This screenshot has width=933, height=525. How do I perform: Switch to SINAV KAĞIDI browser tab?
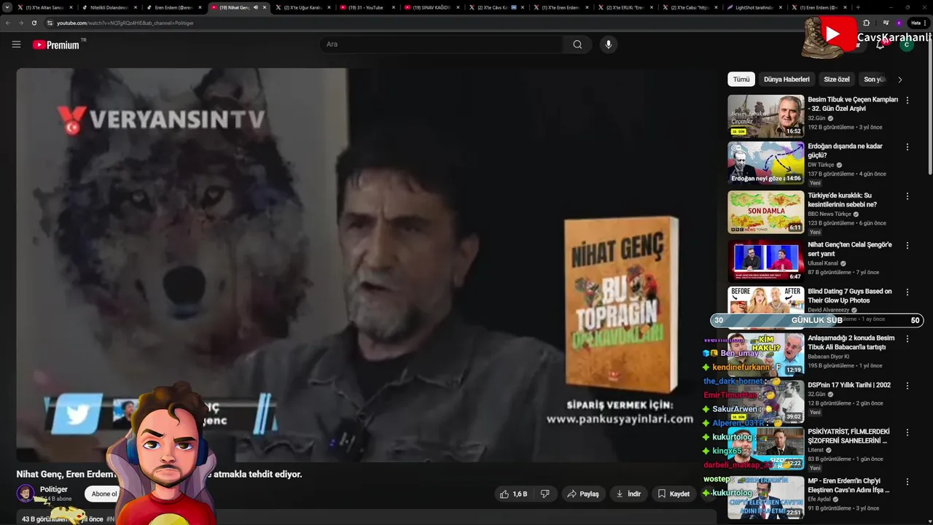click(x=431, y=7)
